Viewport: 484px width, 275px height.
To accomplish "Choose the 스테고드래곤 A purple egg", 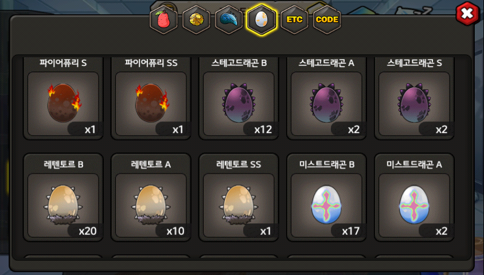I will (326, 104).
